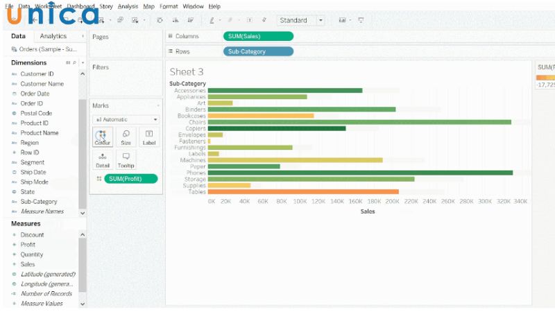Select the Detail marks card button
The height and width of the screenshot is (312, 555).
102,160
